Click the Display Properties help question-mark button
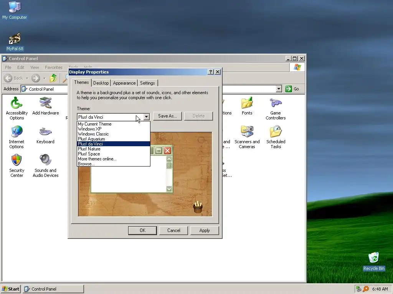The image size is (393, 294). [211, 72]
